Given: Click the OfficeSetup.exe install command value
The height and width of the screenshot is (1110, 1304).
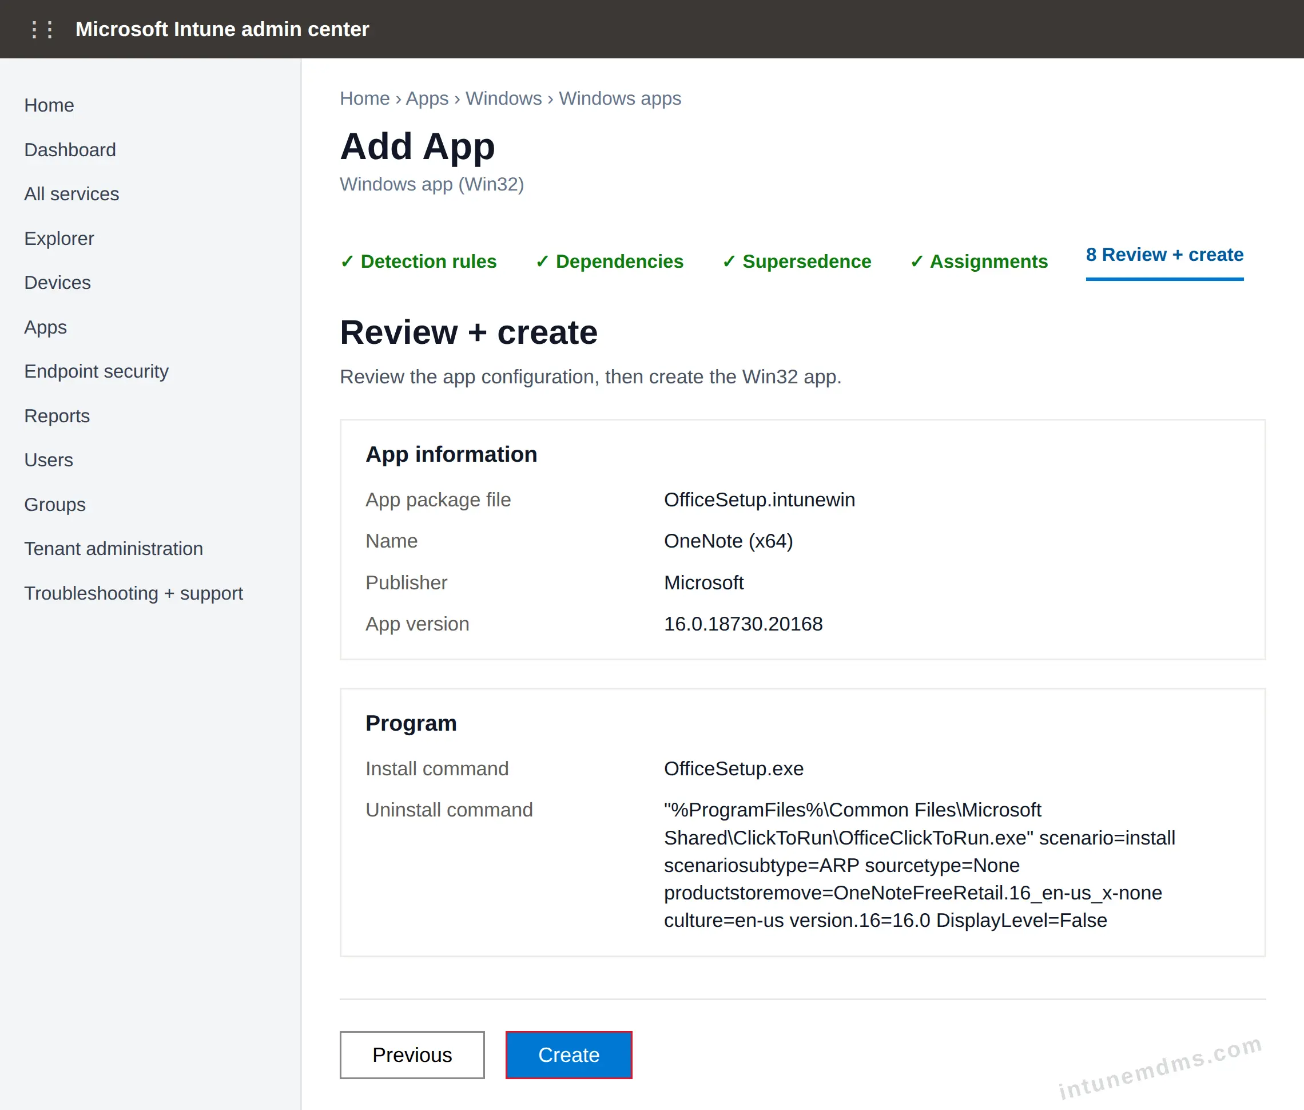Looking at the screenshot, I should pos(734,768).
